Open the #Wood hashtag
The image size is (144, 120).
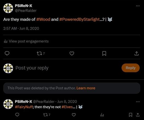[x=43, y=19]
